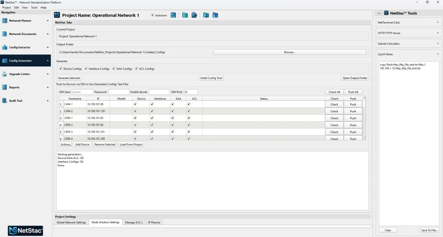Click the Generate Selected button
This screenshot has width=443, height=237.
pos(69,78)
